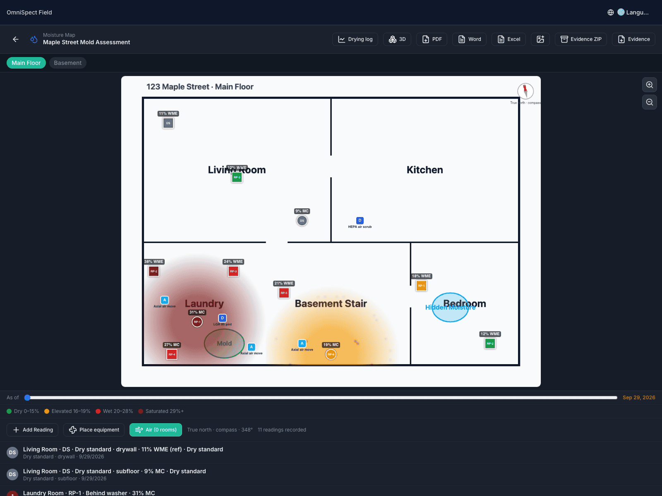
Task: Zoom out of the floor map
Action: [x=650, y=102]
